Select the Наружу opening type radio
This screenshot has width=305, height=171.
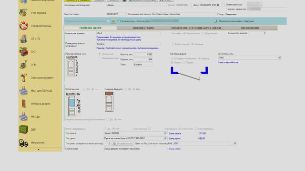pyautogui.click(x=199, y=58)
